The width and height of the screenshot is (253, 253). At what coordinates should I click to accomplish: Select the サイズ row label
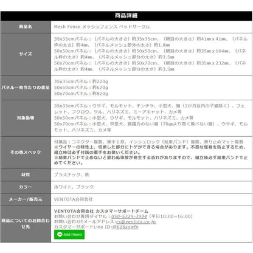[x=26, y=54]
